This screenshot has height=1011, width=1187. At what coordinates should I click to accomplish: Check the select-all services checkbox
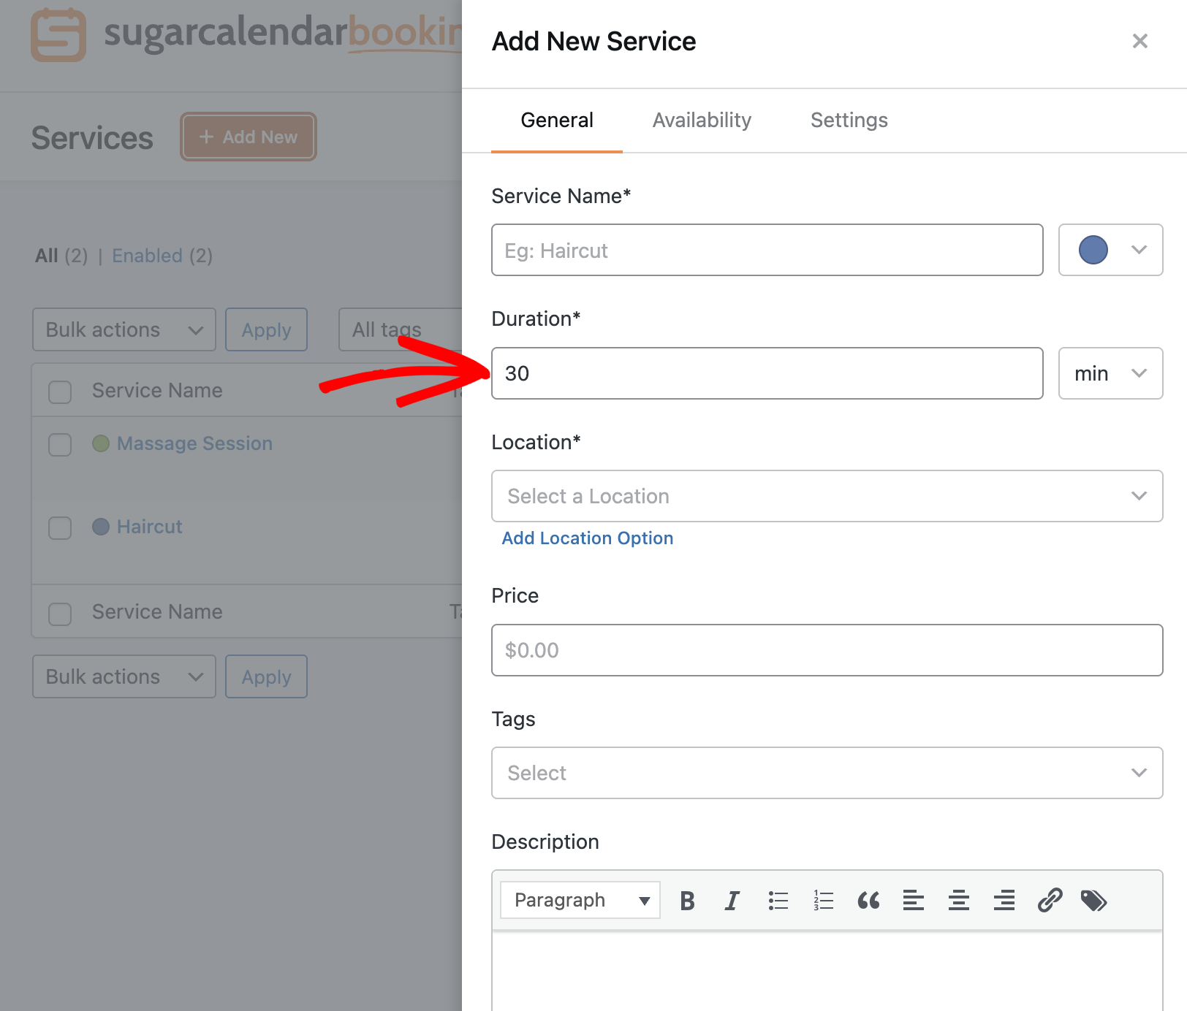pyautogui.click(x=59, y=392)
